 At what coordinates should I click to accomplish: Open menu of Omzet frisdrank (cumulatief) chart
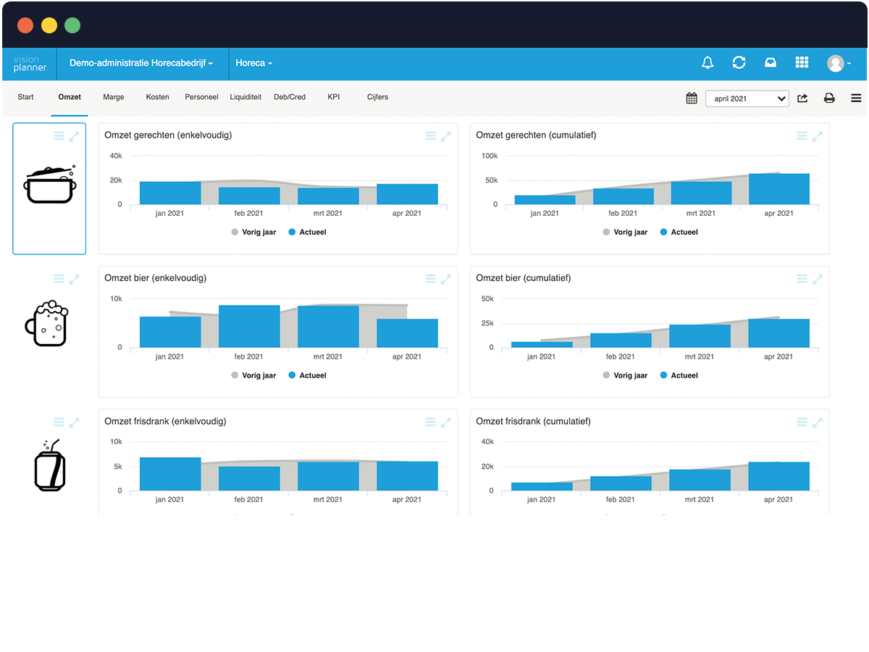[802, 422]
